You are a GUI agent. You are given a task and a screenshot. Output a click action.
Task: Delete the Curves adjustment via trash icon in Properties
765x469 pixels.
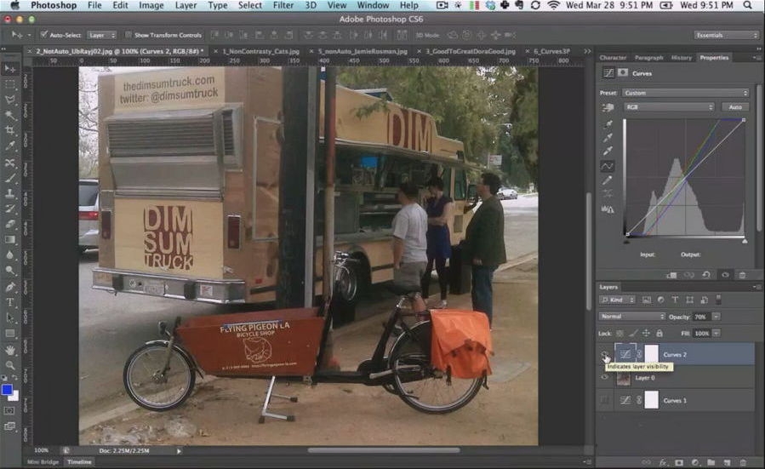coord(742,275)
